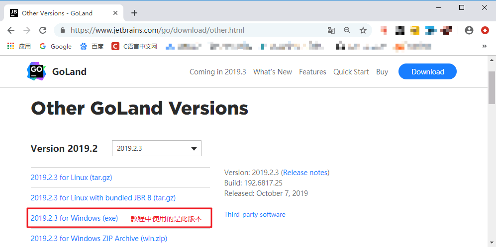Click the zoom magnifier icon in address bar
496x247 pixels.
(x=347, y=30)
